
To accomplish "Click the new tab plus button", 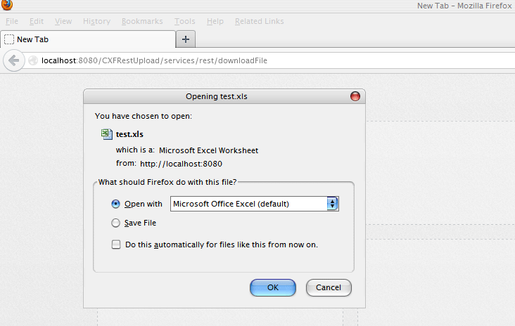I will [x=186, y=39].
